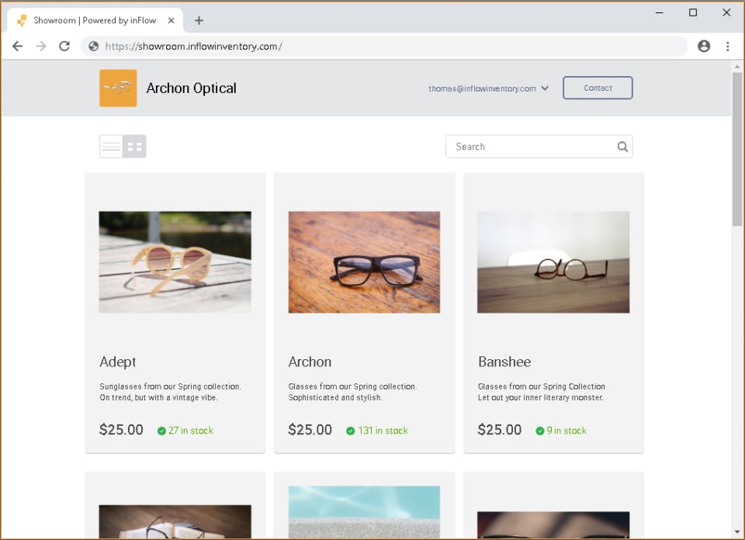Open the Archon product title
The height and width of the screenshot is (540, 745).
tap(310, 362)
